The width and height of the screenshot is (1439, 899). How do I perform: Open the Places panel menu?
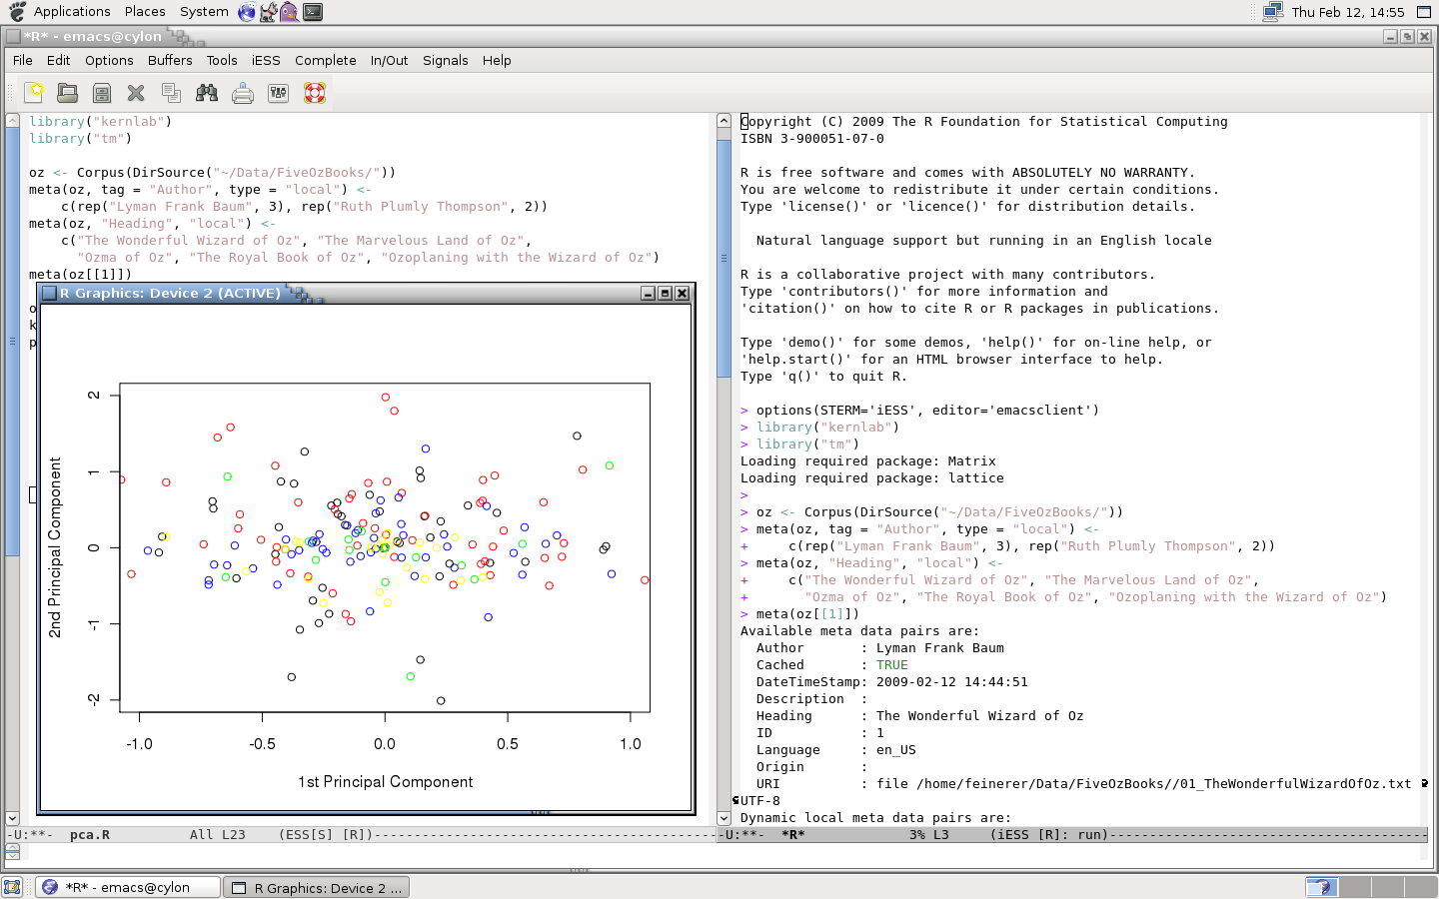click(145, 12)
